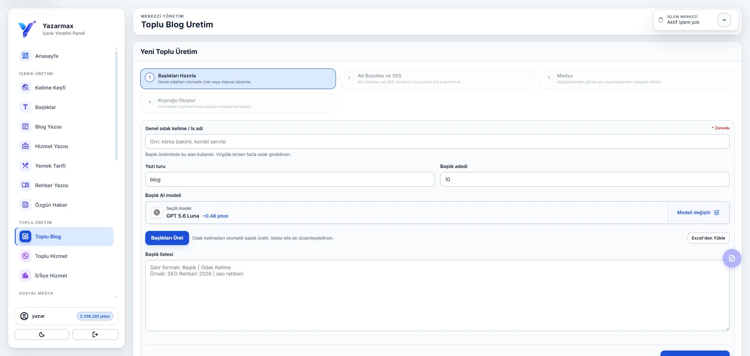The width and height of the screenshot is (750, 356).
Task: Click the Kelime Keşfi search icon
Action: (x=25, y=88)
